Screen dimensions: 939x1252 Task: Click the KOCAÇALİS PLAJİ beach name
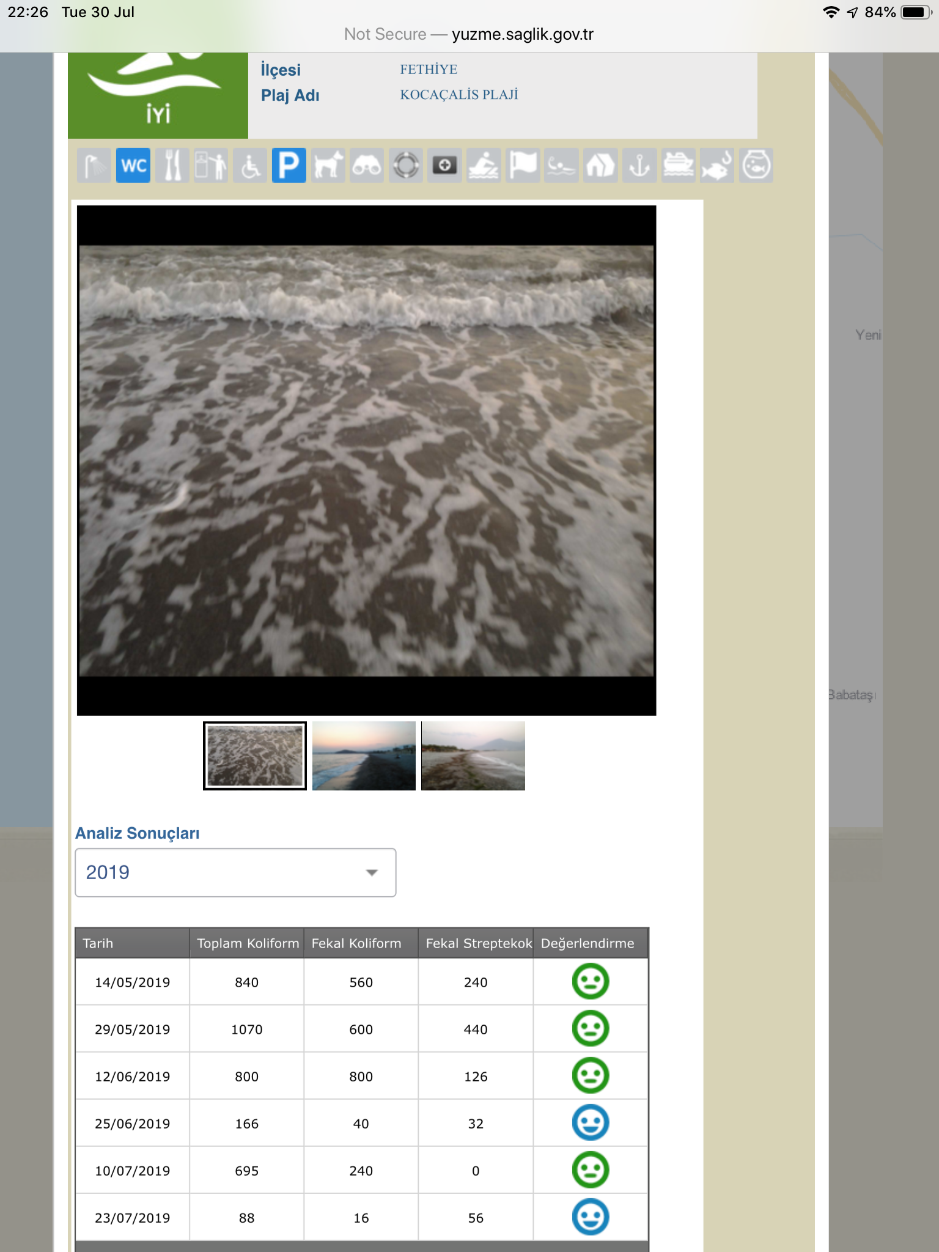[x=459, y=94]
